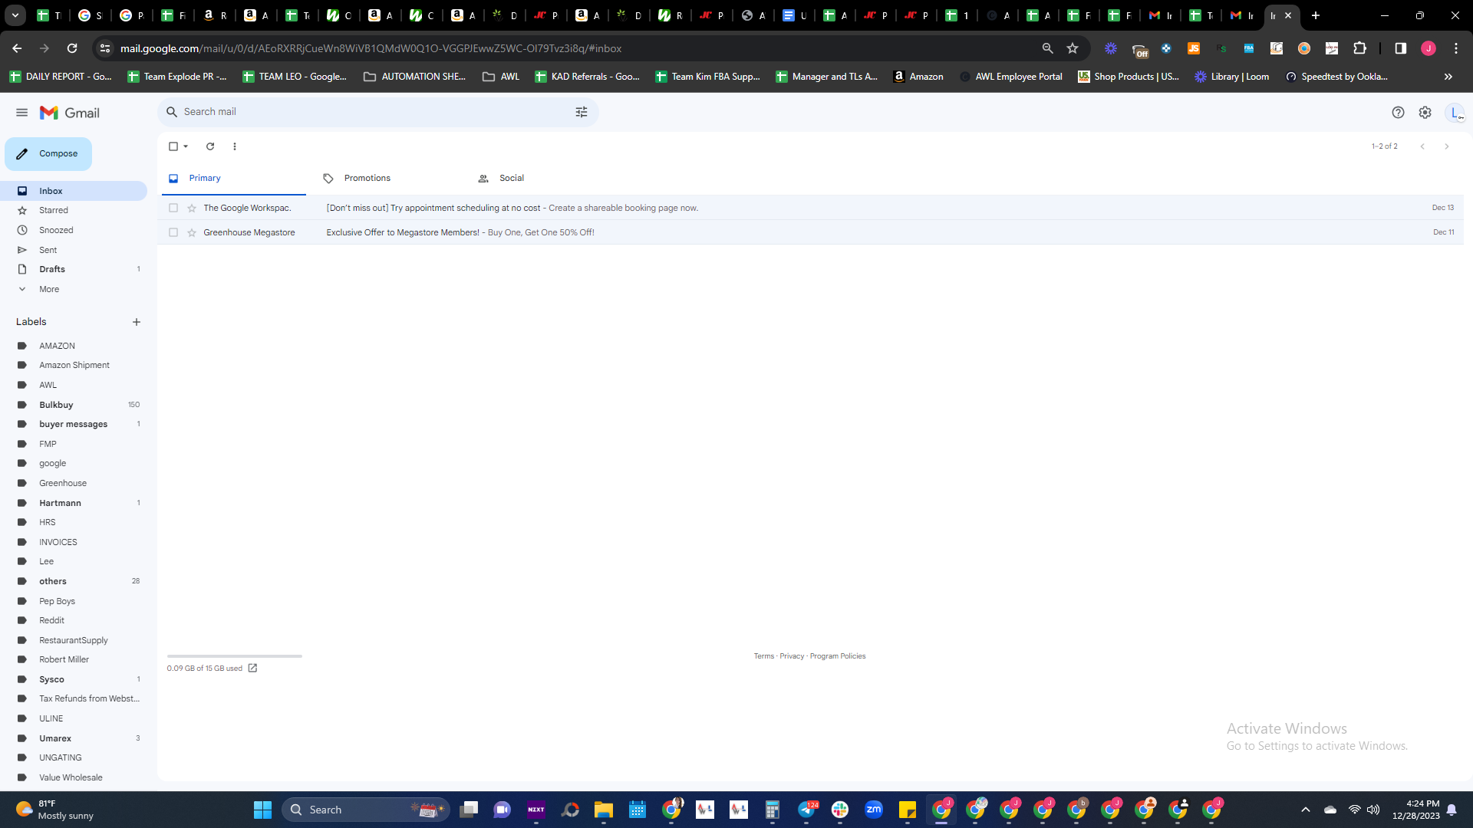Star the Greenhouse Megastore email

tap(192, 232)
